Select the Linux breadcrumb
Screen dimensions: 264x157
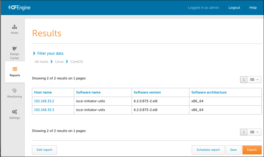59,62
